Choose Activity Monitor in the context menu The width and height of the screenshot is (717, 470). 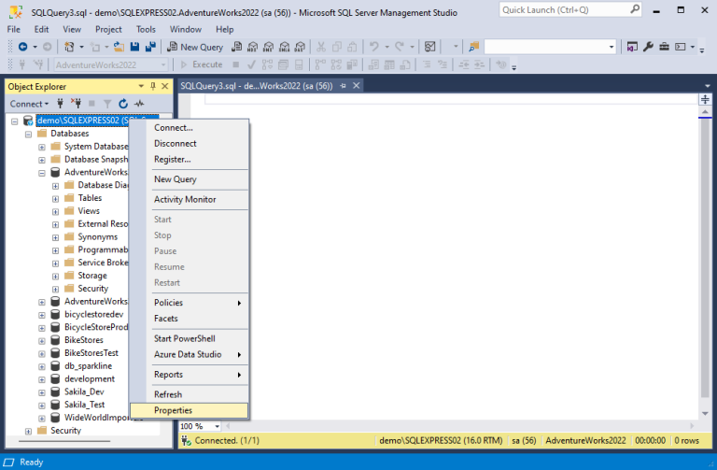[x=184, y=199]
